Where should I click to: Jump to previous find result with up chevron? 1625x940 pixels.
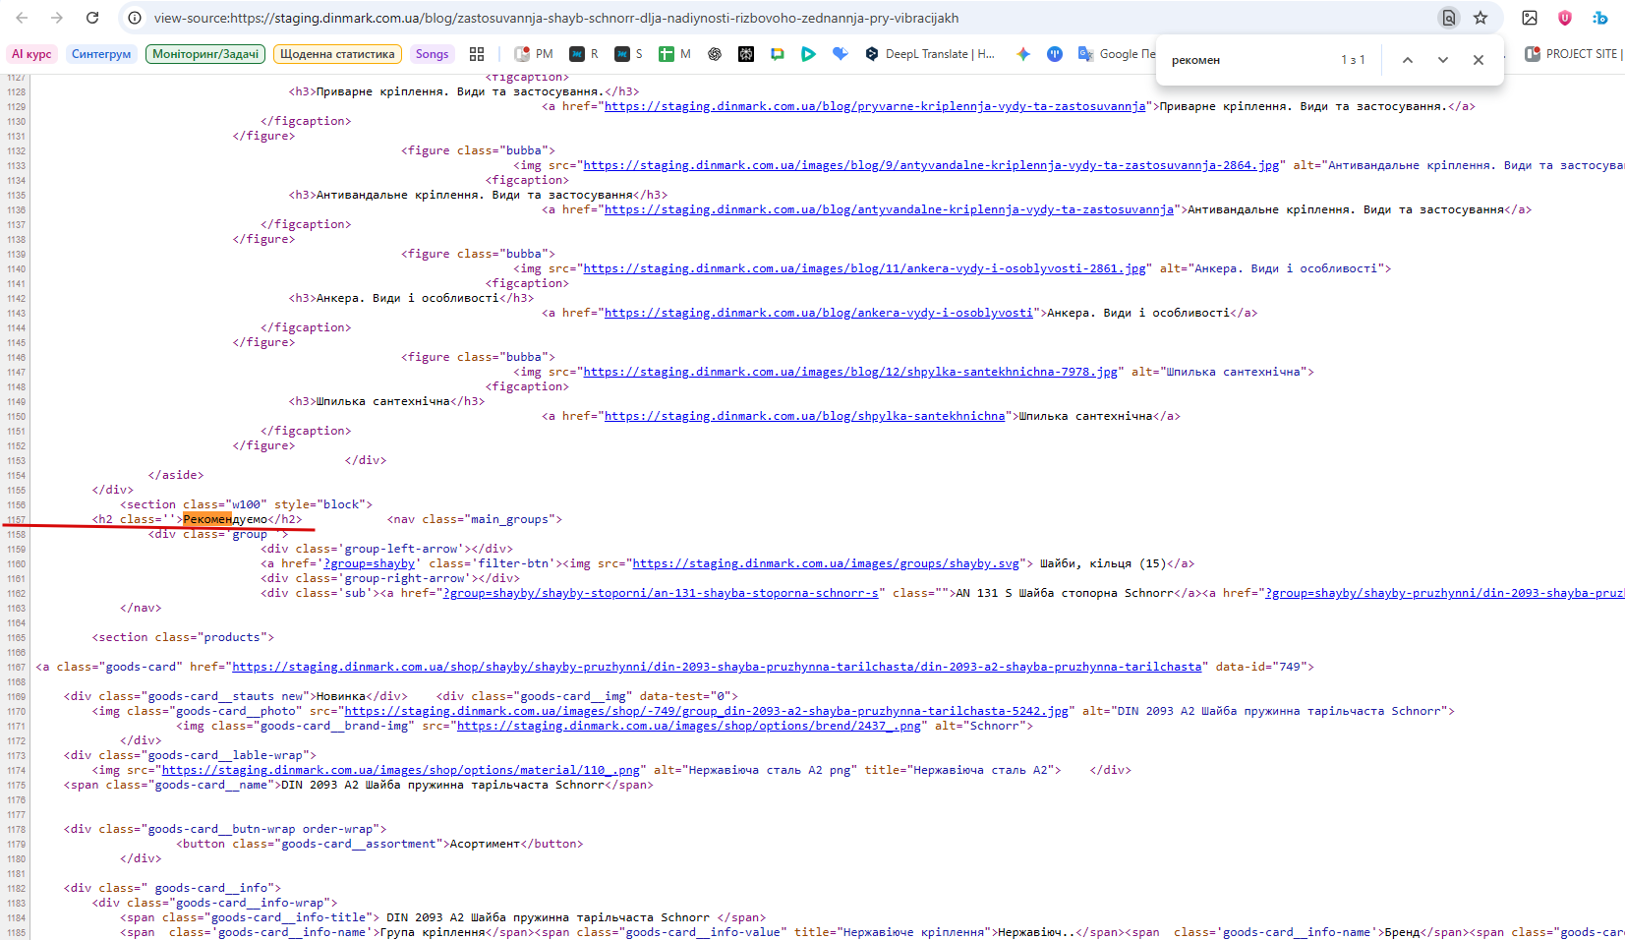[1408, 60]
